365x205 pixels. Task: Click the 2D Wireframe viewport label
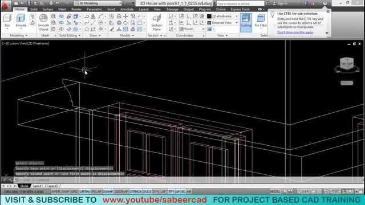(x=38, y=43)
